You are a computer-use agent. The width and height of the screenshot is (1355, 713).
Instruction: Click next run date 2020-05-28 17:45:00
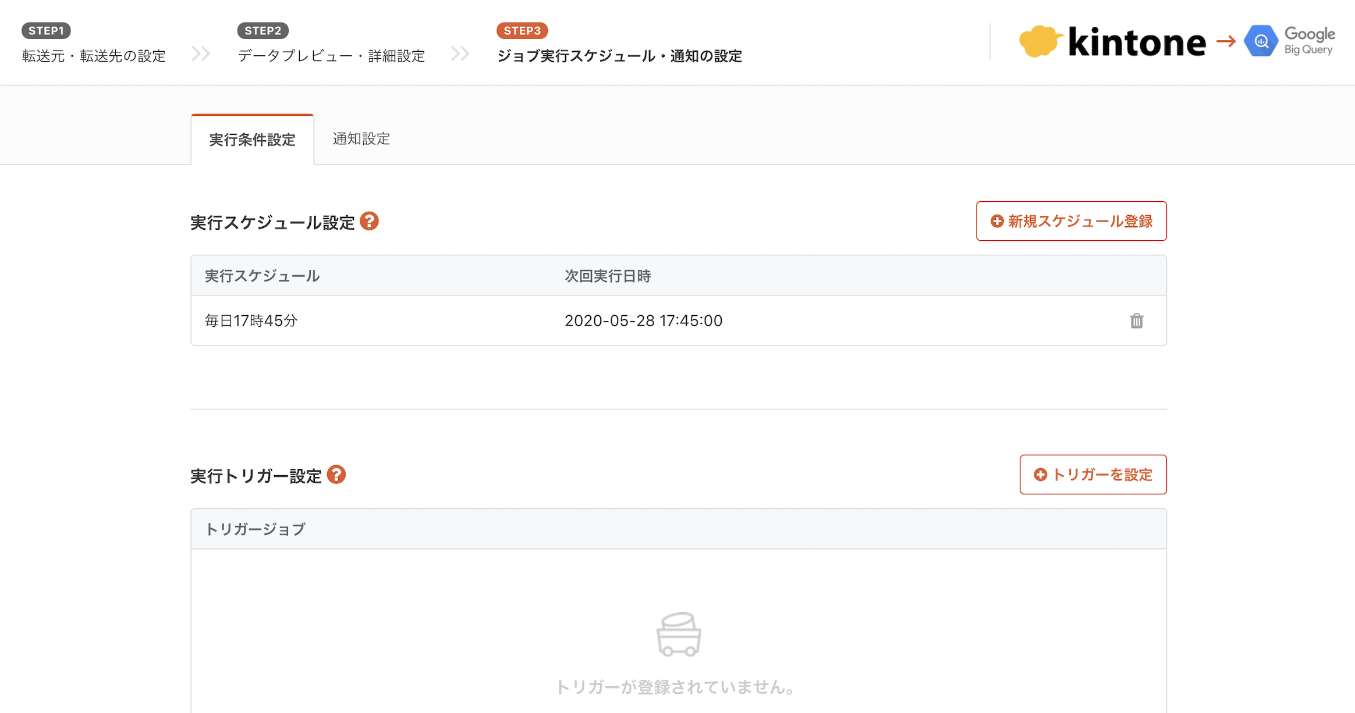643,321
